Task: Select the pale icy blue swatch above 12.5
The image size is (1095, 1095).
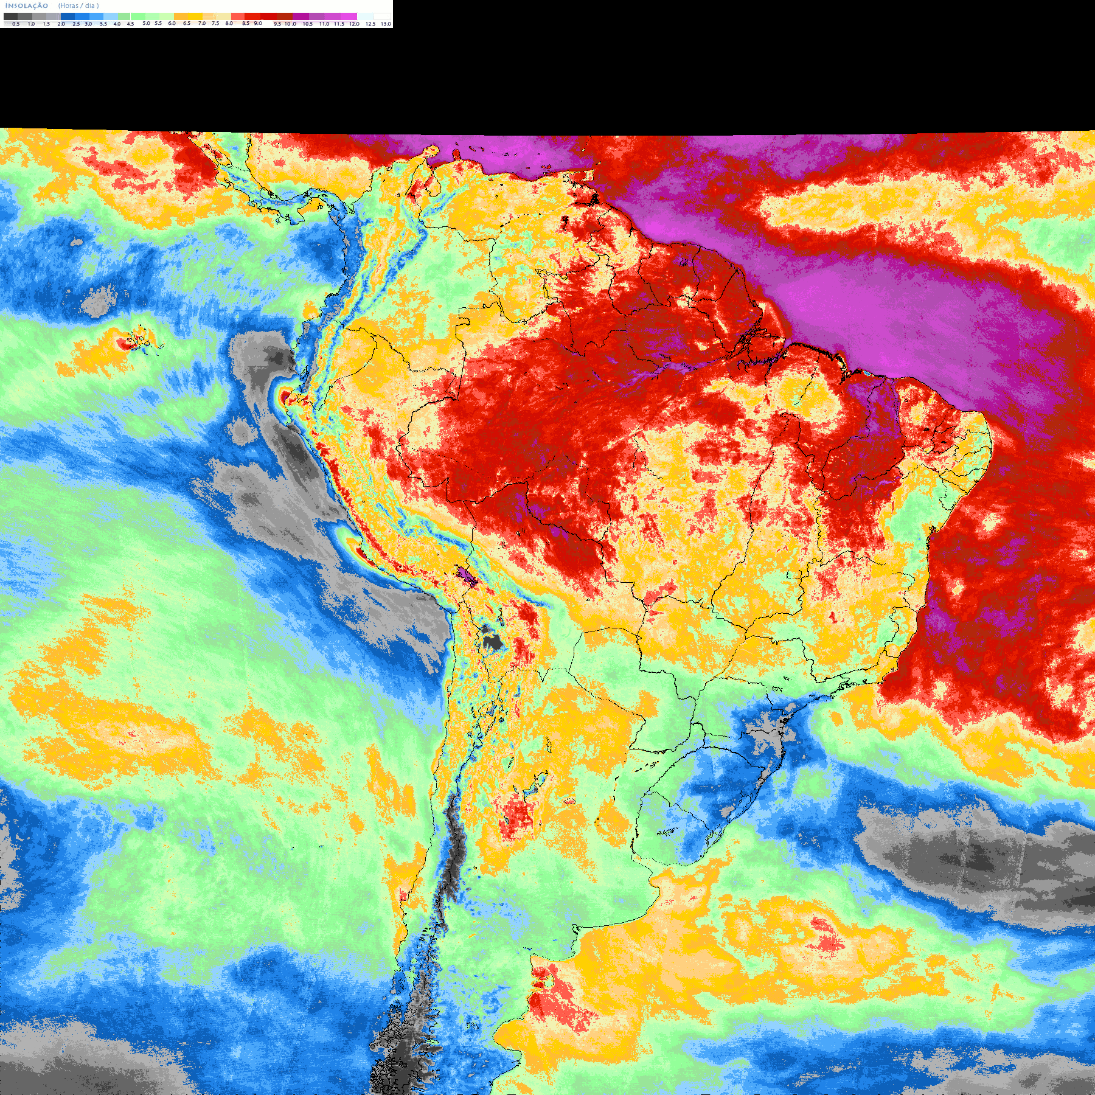Action: pos(365,16)
